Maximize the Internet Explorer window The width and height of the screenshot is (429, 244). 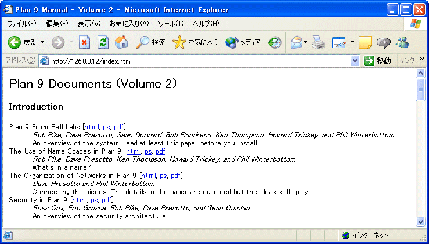point(406,10)
